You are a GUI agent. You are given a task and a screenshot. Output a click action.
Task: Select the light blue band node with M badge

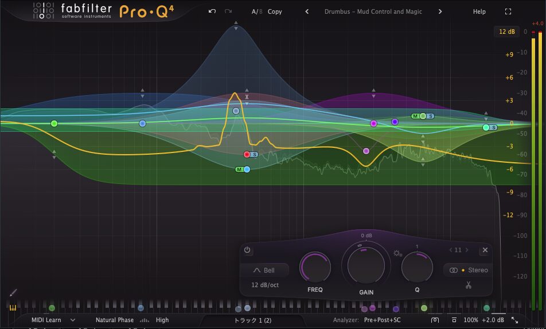pyautogui.click(x=247, y=170)
